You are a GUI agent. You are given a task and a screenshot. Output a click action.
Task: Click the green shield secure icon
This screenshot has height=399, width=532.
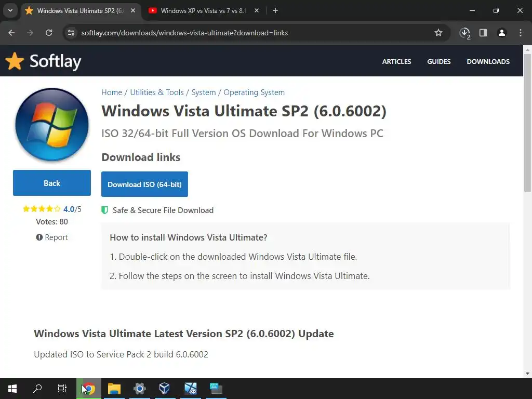tap(105, 210)
